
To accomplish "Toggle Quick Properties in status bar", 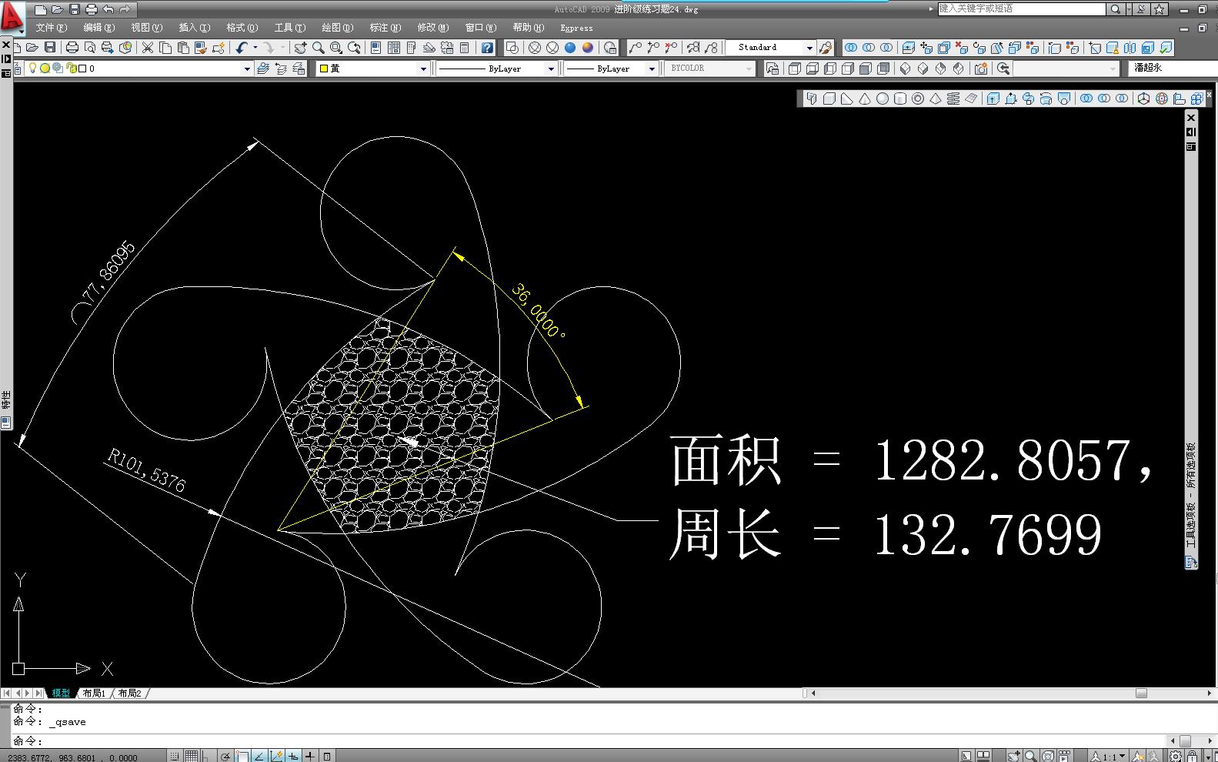I will click(x=327, y=756).
